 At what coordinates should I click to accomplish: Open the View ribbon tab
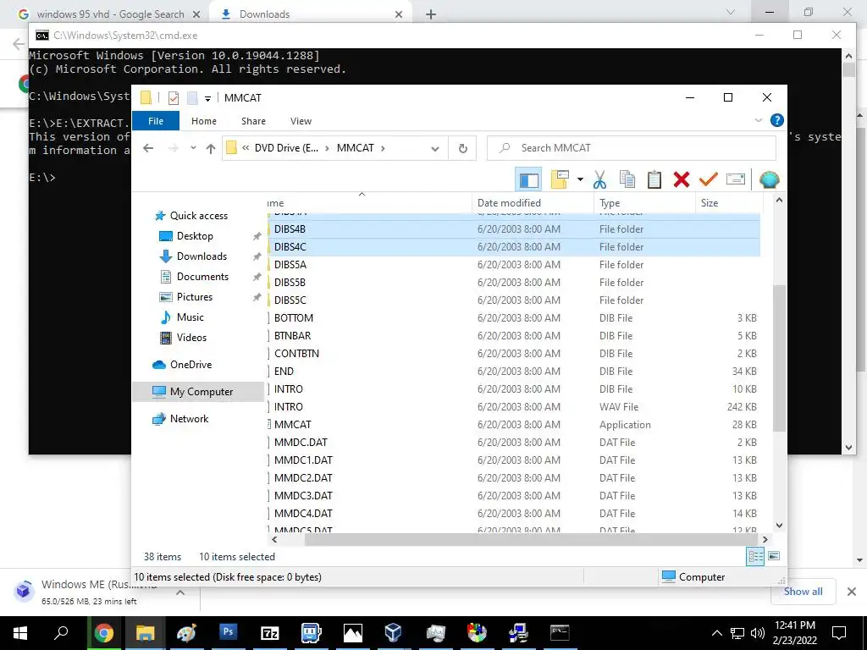click(x=301, y=121)
